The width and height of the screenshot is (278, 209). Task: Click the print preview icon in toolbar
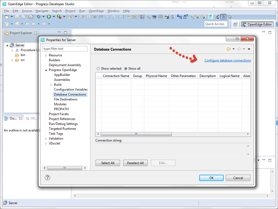point(31,17)
